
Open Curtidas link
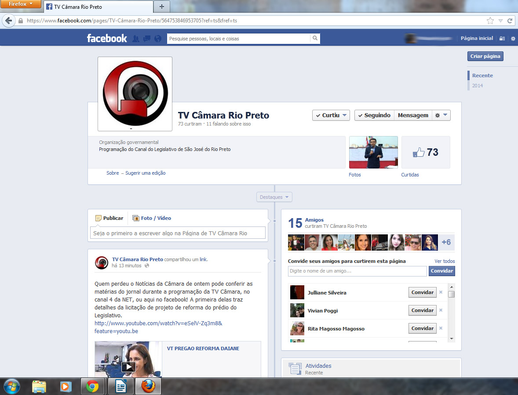(x=410, y=175)
